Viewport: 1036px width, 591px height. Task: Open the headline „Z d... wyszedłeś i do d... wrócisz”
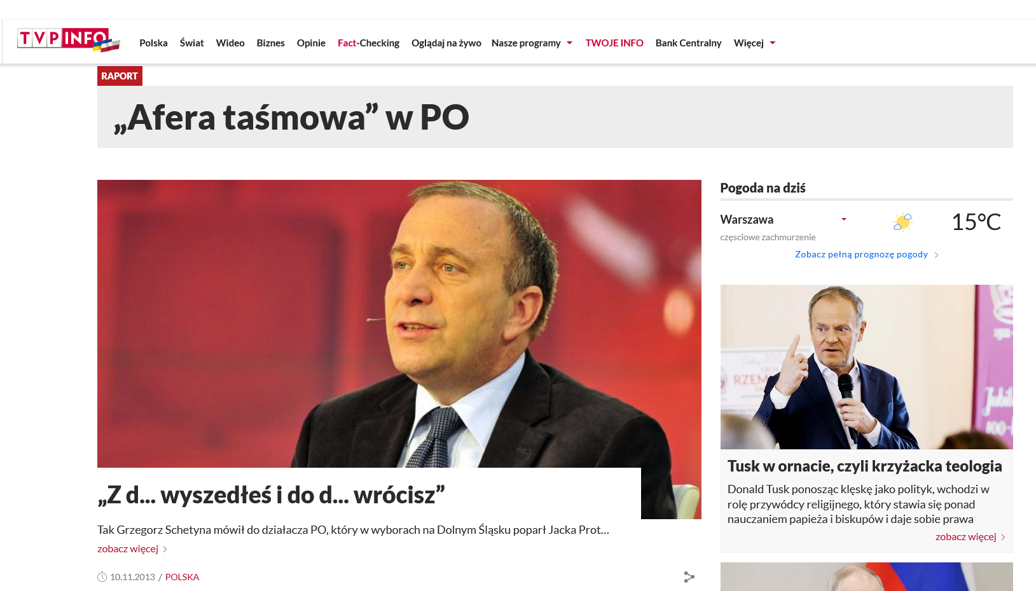pos(272,495)
